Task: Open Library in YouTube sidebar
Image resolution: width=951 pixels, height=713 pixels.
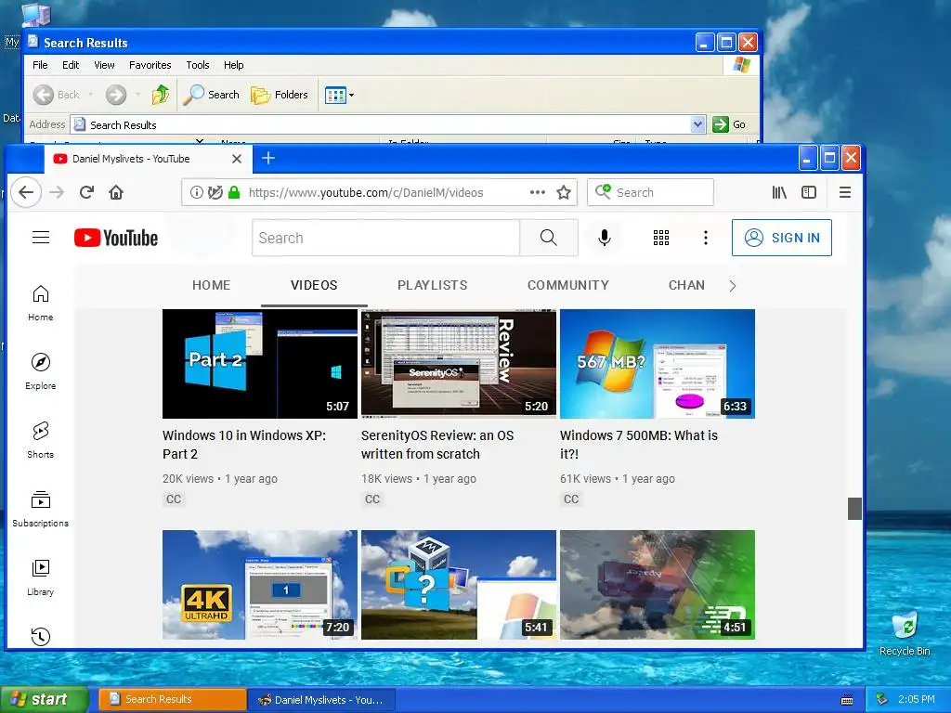Action: (x=41, y=577)
